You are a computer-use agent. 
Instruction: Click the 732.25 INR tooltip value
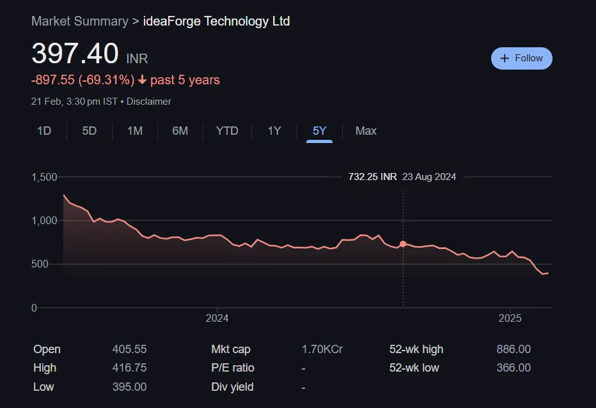pos(372,177)
